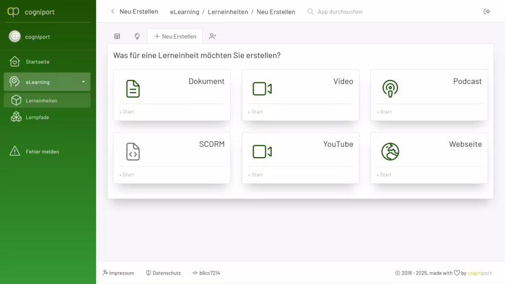505x284 pixels.
Task: Open the Impressum footer link
Action: pyautogui.click(x=118, y=273)
